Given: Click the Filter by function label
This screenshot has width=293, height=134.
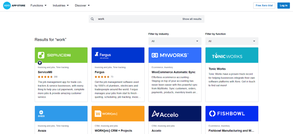Looking at the screenshot, I should (215, 34).
